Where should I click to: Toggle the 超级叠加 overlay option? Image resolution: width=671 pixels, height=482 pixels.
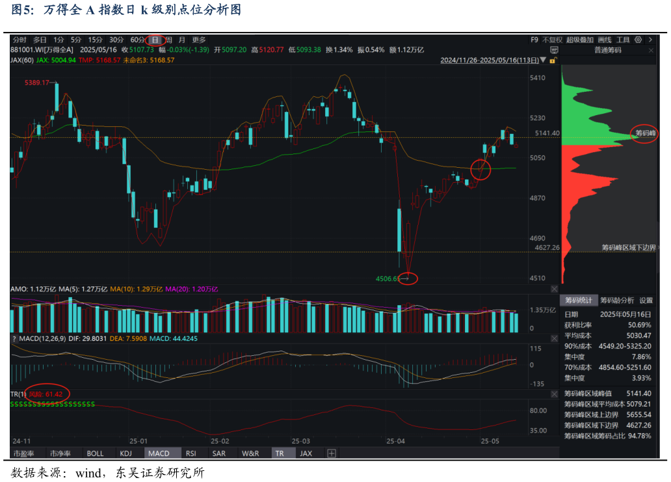(x=579, y=40)
